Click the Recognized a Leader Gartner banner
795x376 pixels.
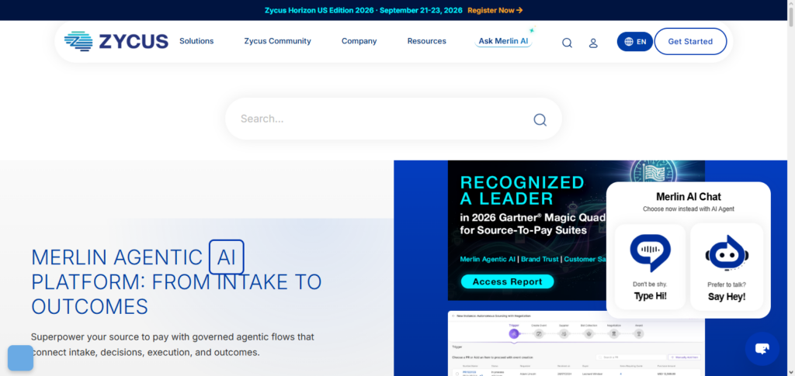(x=527, y=230)
